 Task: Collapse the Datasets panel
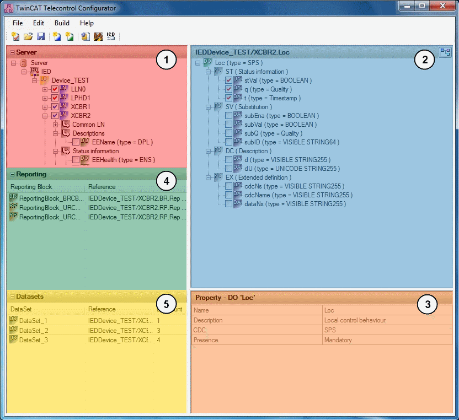click(x=12, y=297)
